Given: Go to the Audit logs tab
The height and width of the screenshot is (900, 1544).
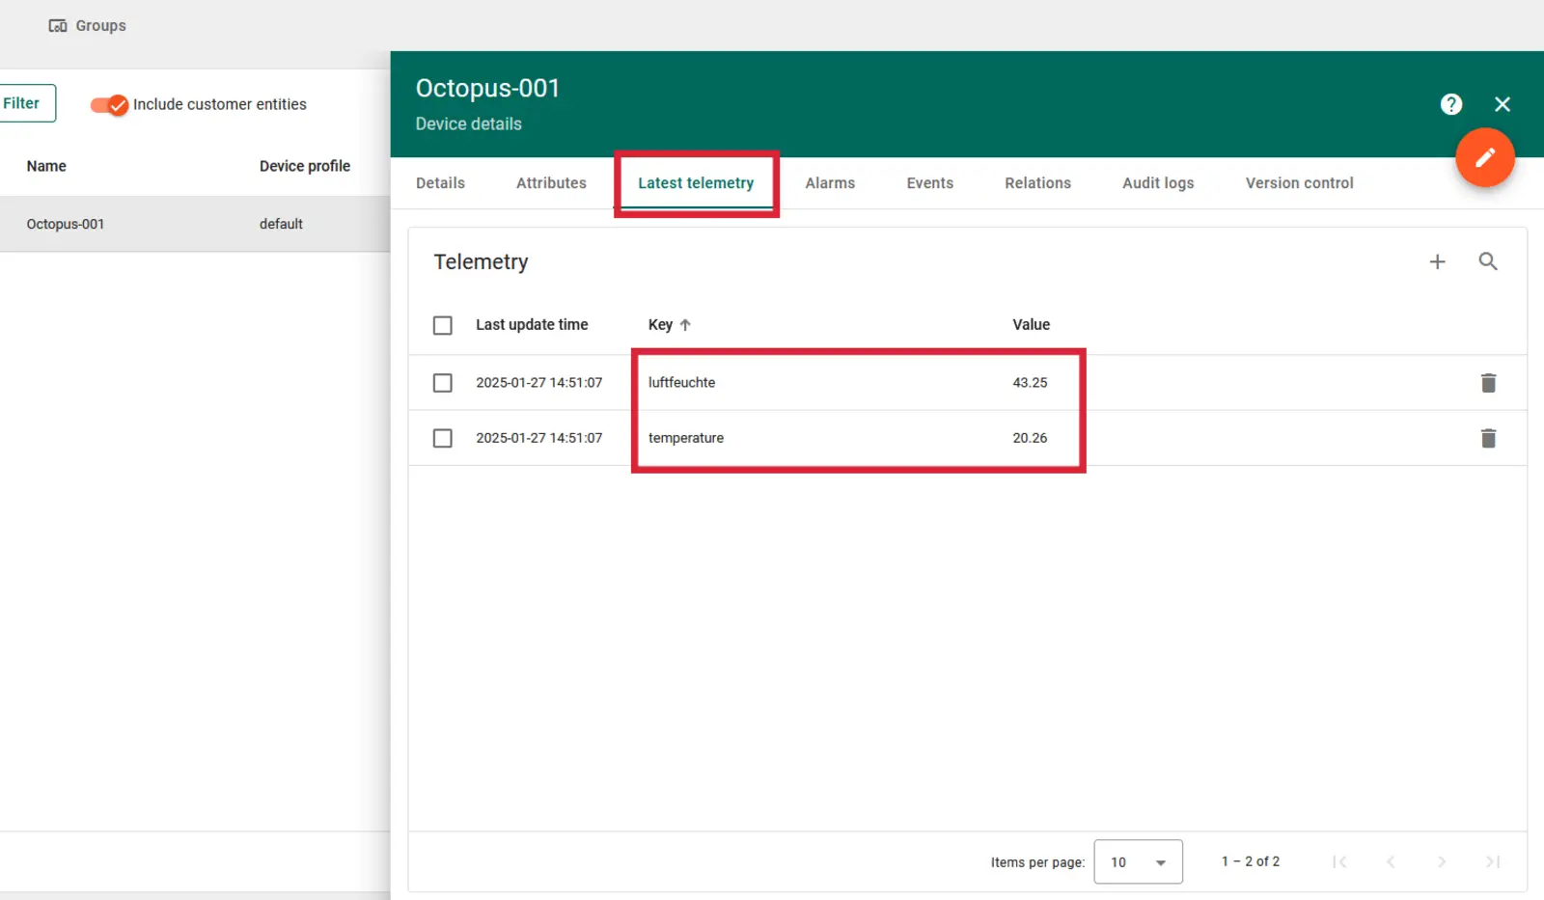Looking at the screenshot, I should tap(1157, 183).
